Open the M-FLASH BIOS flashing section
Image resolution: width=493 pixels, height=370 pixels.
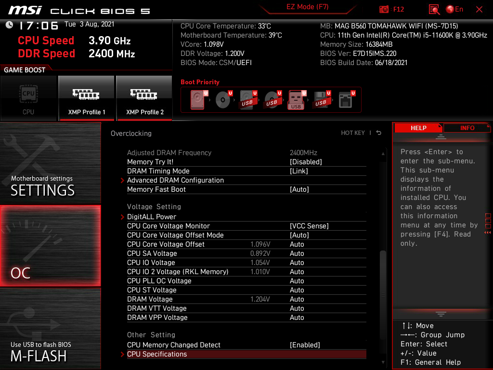50,329
